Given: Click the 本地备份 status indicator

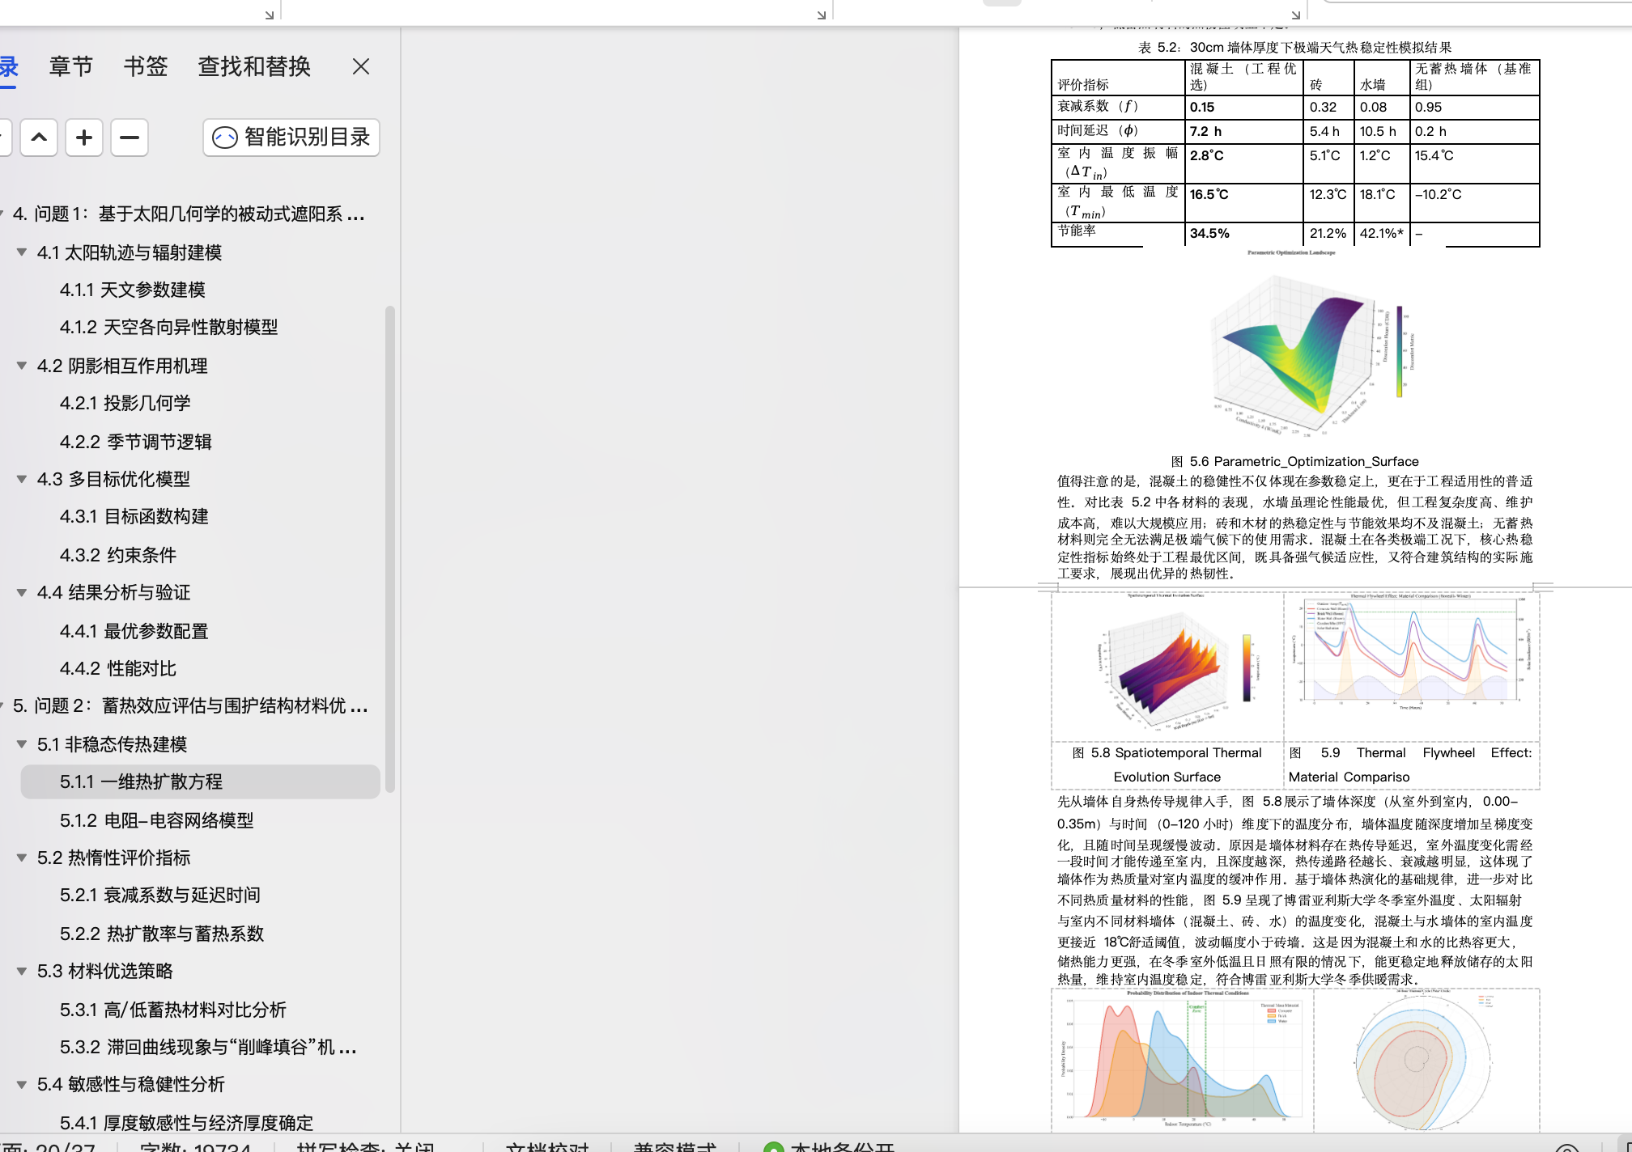Looking at the screenshot, I should point(829,1146).
